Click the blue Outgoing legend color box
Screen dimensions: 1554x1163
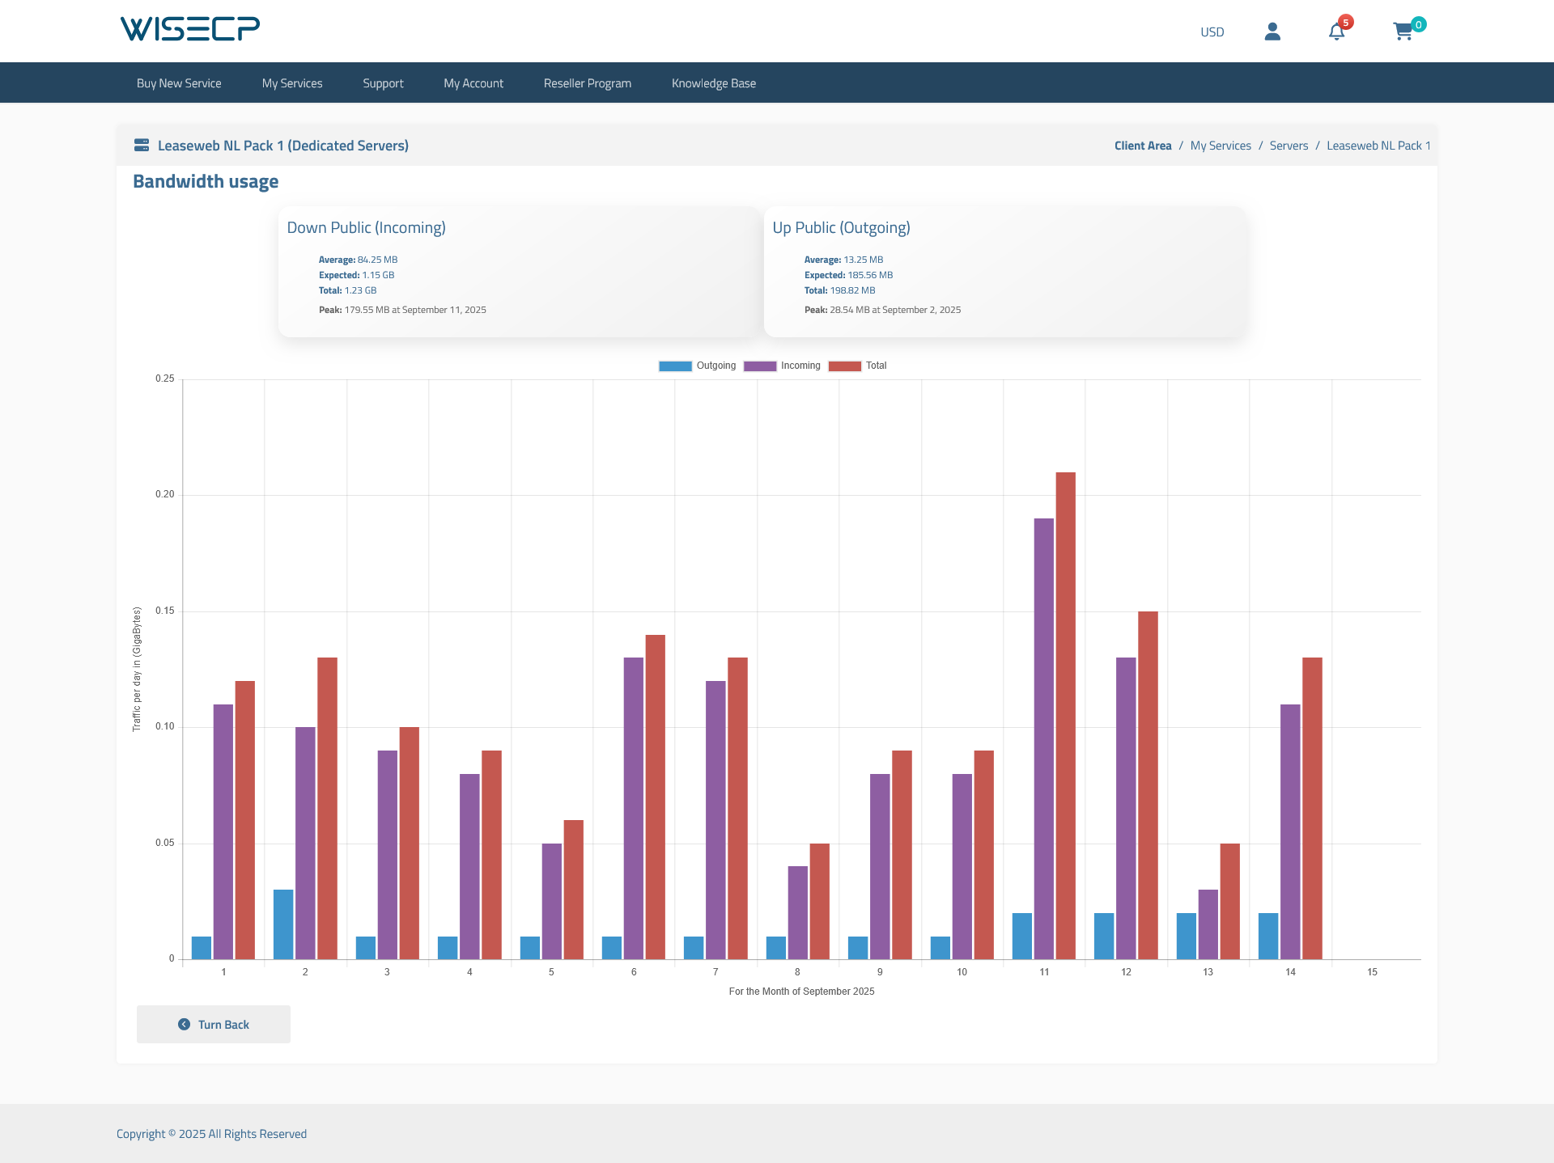pos(675,366)
